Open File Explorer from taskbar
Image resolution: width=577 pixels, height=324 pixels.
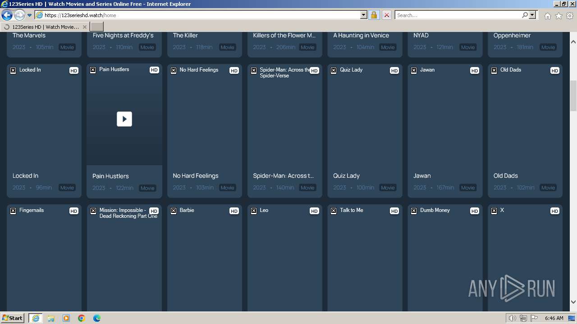[51, 318]
